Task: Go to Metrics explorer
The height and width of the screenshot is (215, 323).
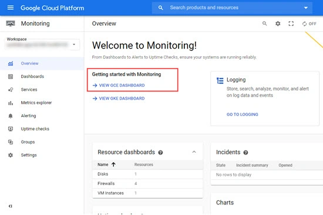Action: [42, 103]
